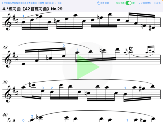
Task: Click the blue fingering 2 in measure 39
Action: tap(52, 88)
